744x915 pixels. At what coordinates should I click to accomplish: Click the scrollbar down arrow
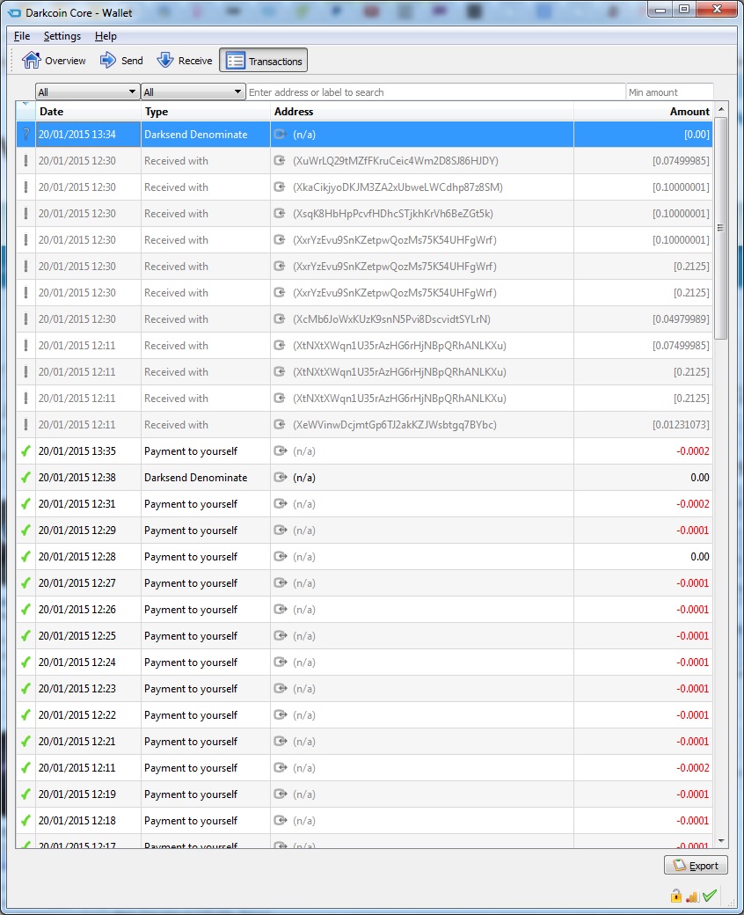tap(721, 841)
